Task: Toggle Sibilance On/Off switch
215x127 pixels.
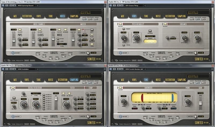Action: [165, 24]
